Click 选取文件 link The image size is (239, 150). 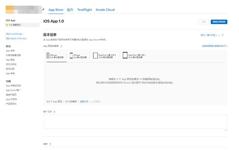pyautogui.click(x=84, y=101)
